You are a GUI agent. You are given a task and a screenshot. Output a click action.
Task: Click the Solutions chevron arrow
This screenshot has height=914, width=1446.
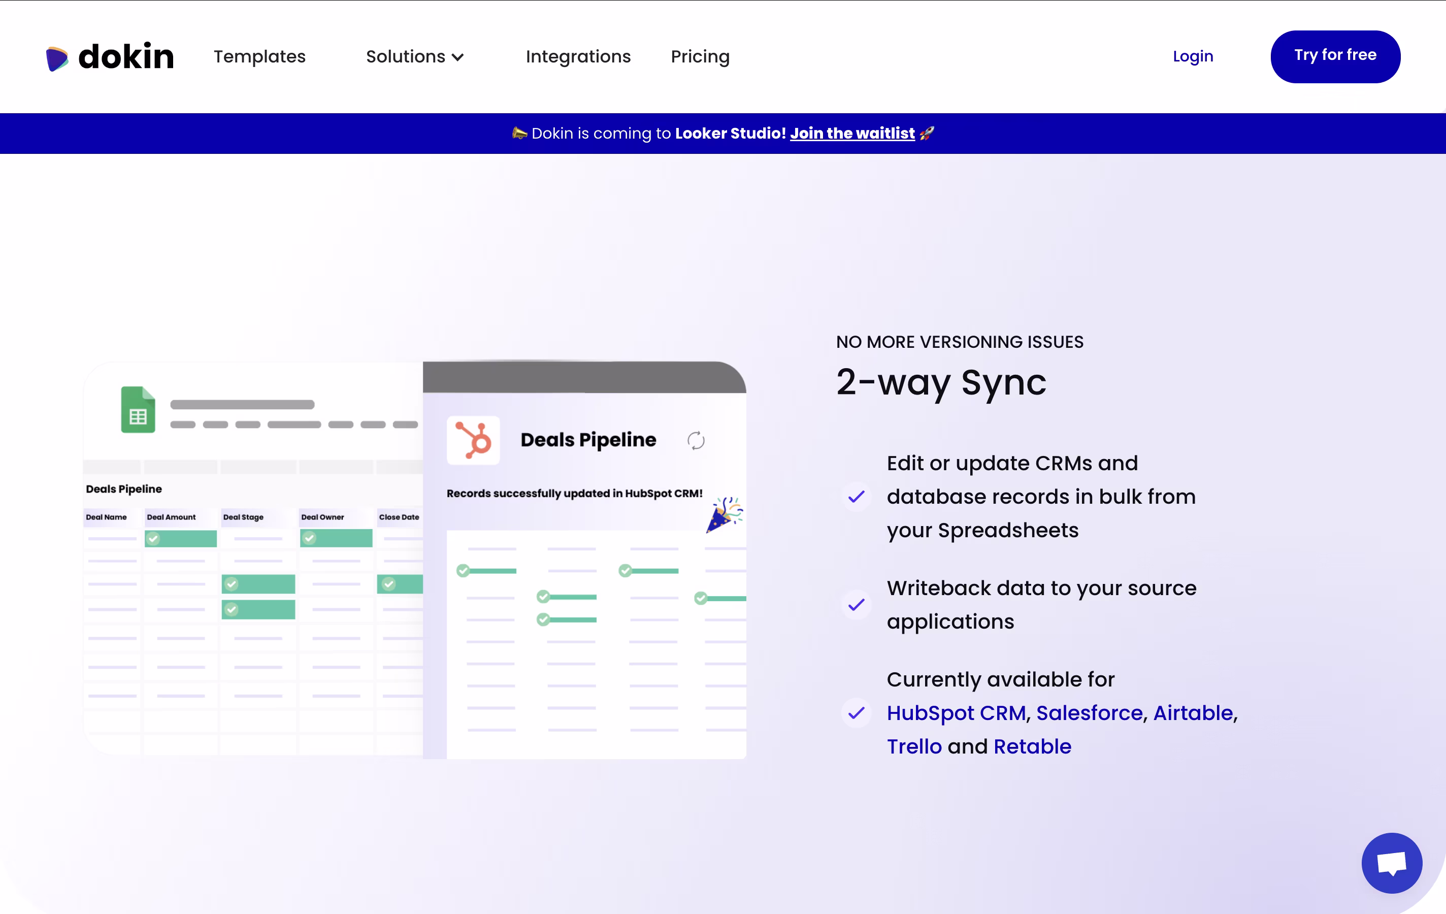[457, 58]
